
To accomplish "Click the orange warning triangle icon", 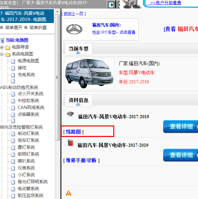I will (69, 193).
